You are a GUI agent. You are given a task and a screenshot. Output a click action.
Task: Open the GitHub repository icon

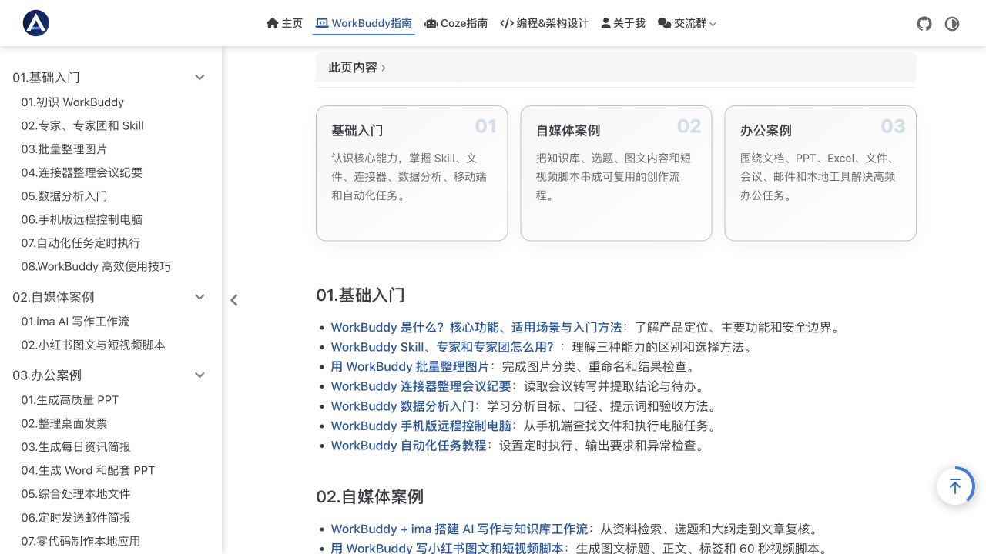click(x=924, y=24)
